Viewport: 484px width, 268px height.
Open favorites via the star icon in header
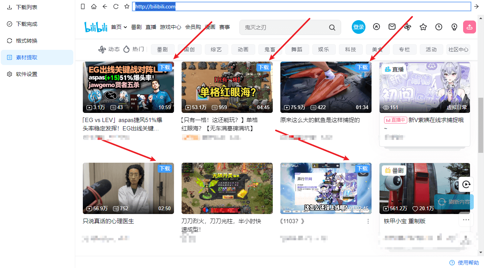[x=423, y=27]
